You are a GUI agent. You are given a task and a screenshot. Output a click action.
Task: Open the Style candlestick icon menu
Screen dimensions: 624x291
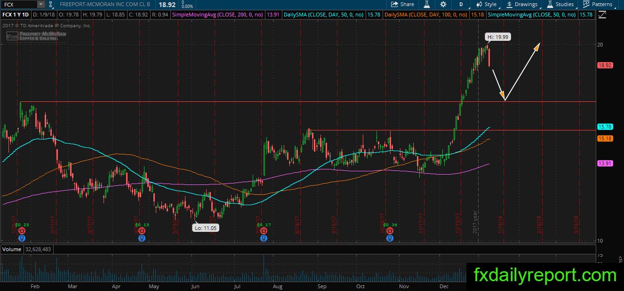coord(486,4)
